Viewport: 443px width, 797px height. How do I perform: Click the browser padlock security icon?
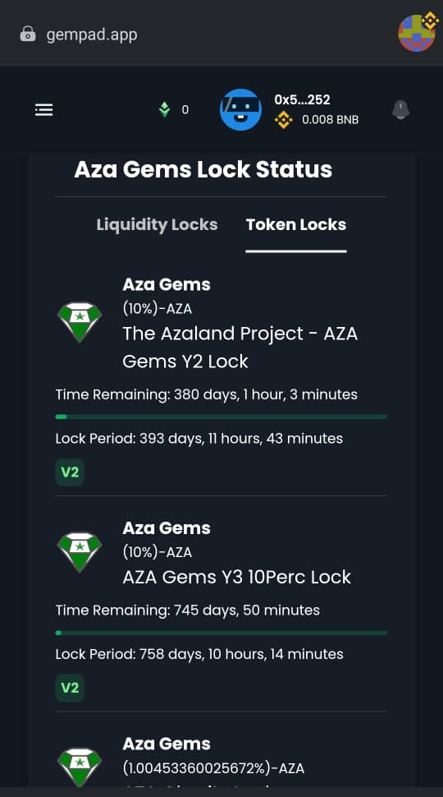[28, 34]
